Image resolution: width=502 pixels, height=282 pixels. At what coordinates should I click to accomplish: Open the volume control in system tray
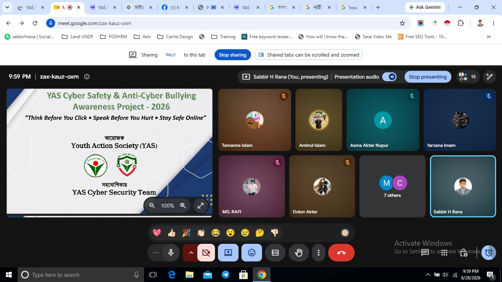[x=446, y=275]
